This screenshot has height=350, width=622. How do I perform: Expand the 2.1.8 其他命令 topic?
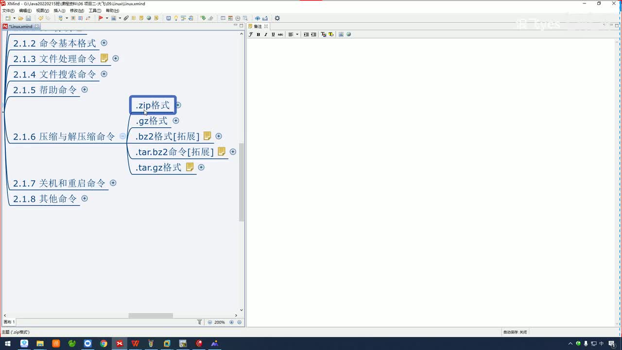pos(85,198)
